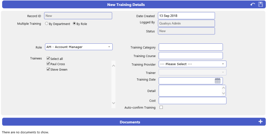
Task: Open the Training Provider dropdown
Action: tap(193, 64)
